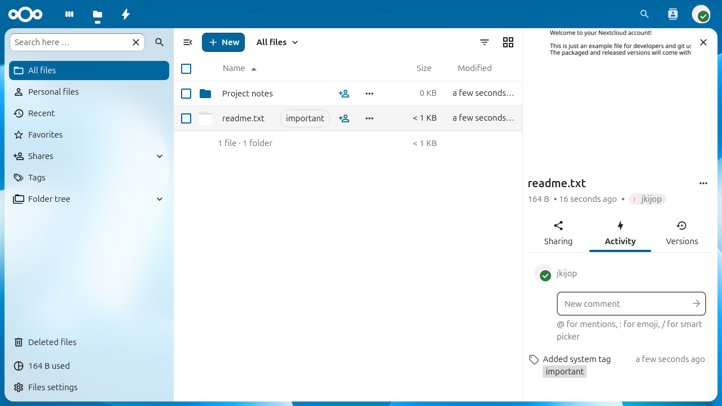Check the select all files checkbox
Viewport: 722px width, 406px height.
click(x=186, y=69)
